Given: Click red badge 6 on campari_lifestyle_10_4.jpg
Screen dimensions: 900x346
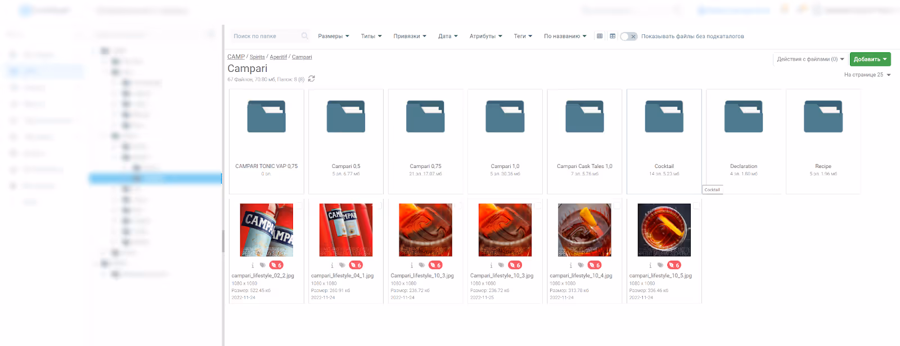Looking at the screenshot, I should (595, 265).
